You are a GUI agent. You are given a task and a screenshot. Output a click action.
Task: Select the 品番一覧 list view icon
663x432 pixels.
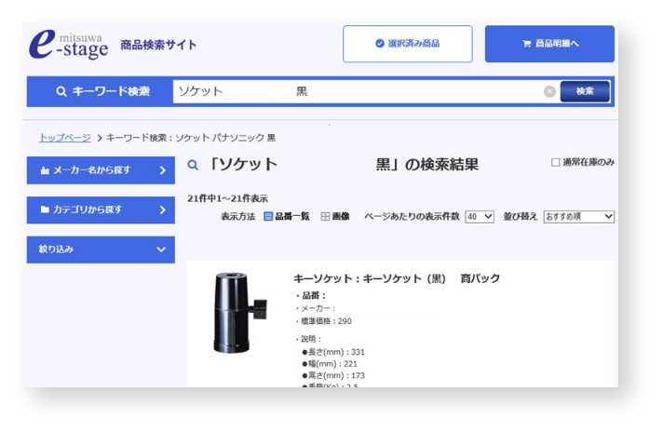[x=268, y=216]
